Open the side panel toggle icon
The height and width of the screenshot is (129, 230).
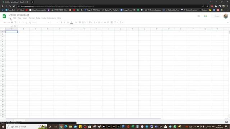[226, 122]
